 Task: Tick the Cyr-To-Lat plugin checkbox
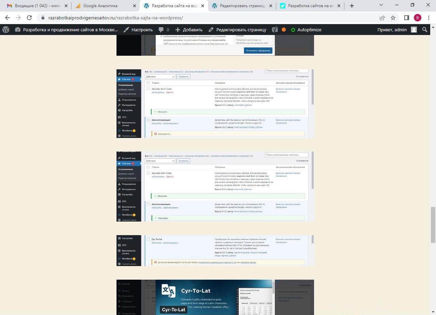148,239
